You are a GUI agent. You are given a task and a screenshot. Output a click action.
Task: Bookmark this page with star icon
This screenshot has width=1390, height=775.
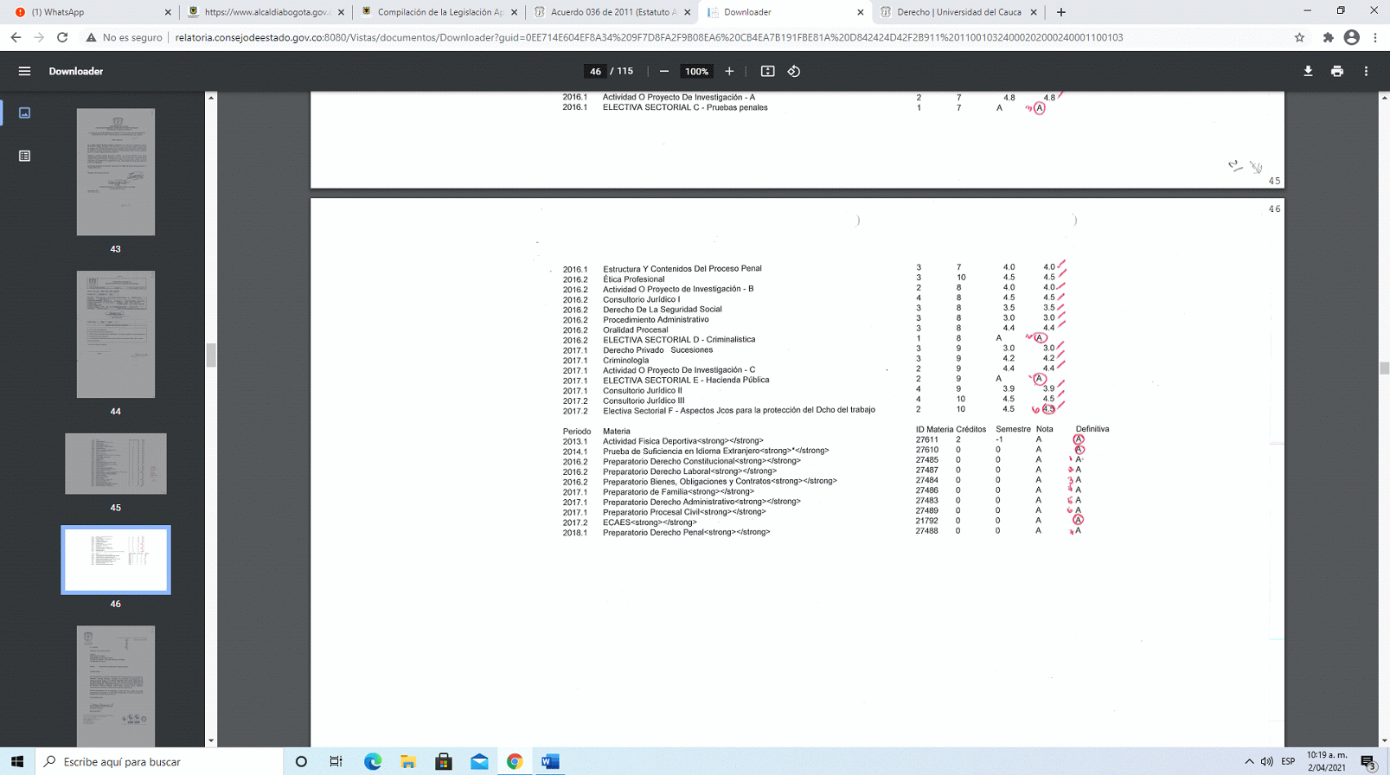pyautogui.click(x=1299, y=37)
